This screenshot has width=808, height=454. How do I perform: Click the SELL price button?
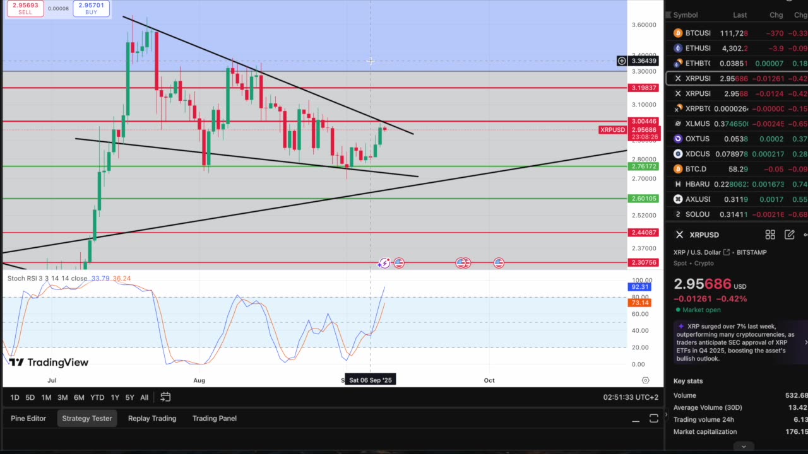click(25, 8)
